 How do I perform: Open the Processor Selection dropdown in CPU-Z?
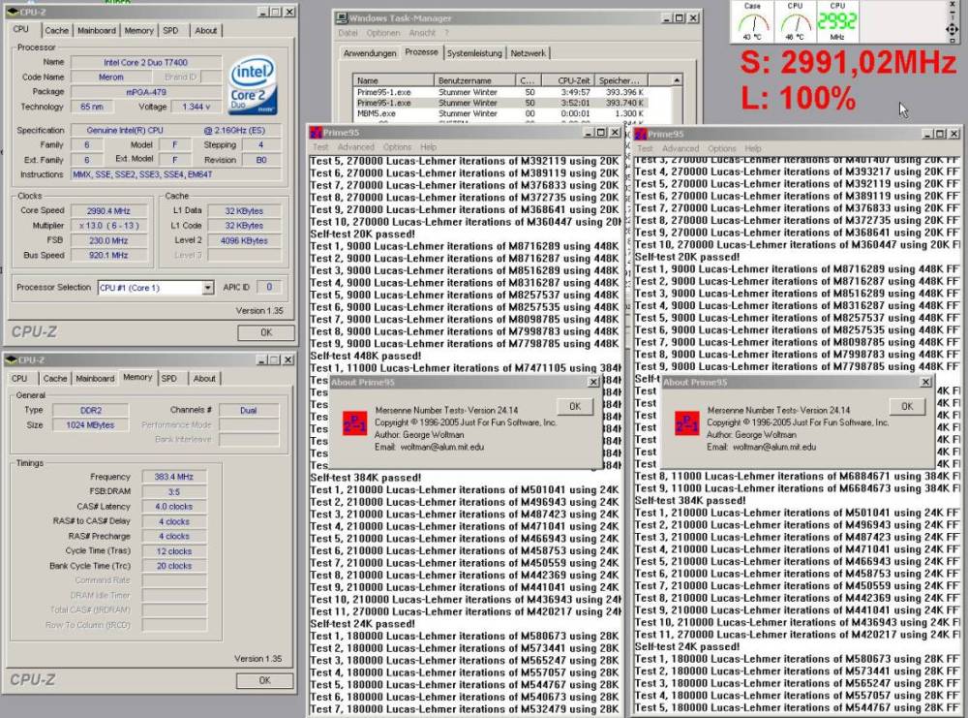[x=208, y=288]
